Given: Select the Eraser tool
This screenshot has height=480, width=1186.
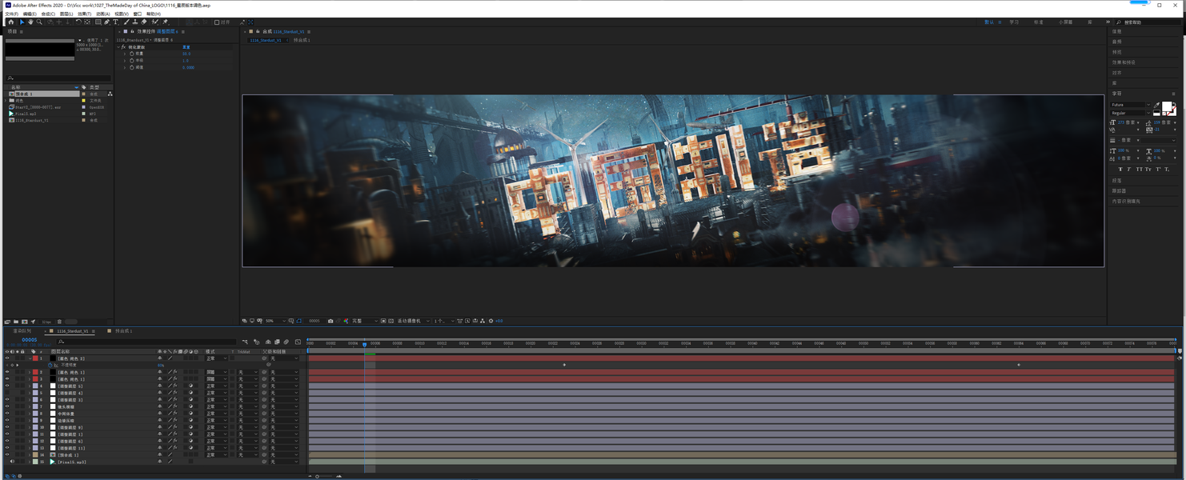Looking at the screenshot, I should (143, 22).
